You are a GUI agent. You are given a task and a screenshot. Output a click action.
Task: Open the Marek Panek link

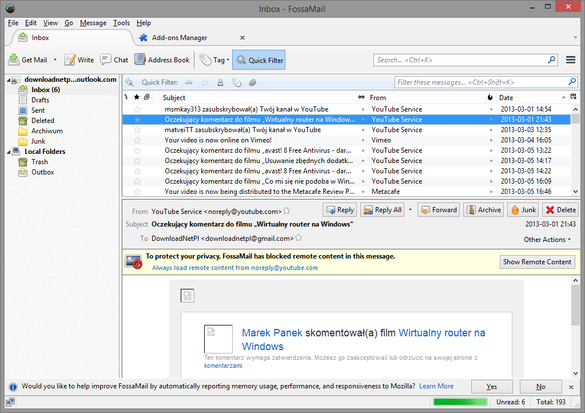click(x=272, y=333)
